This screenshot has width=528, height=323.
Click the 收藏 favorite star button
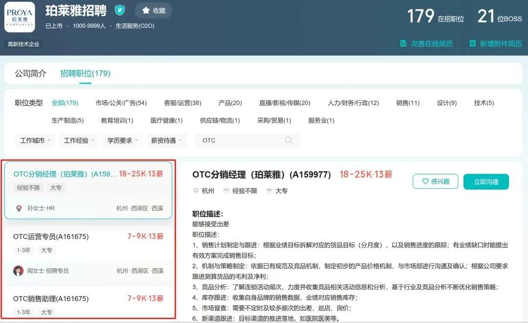153,10
